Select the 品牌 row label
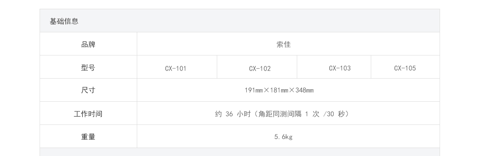Viewport: 480px width, 156px height. pos(88,44)
